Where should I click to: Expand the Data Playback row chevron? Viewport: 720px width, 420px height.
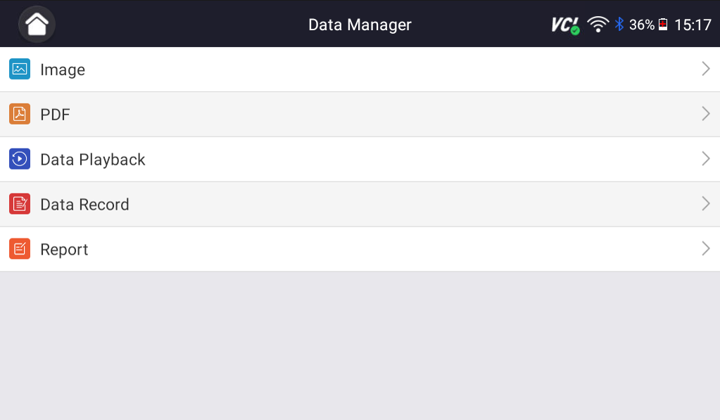[705, 159]
